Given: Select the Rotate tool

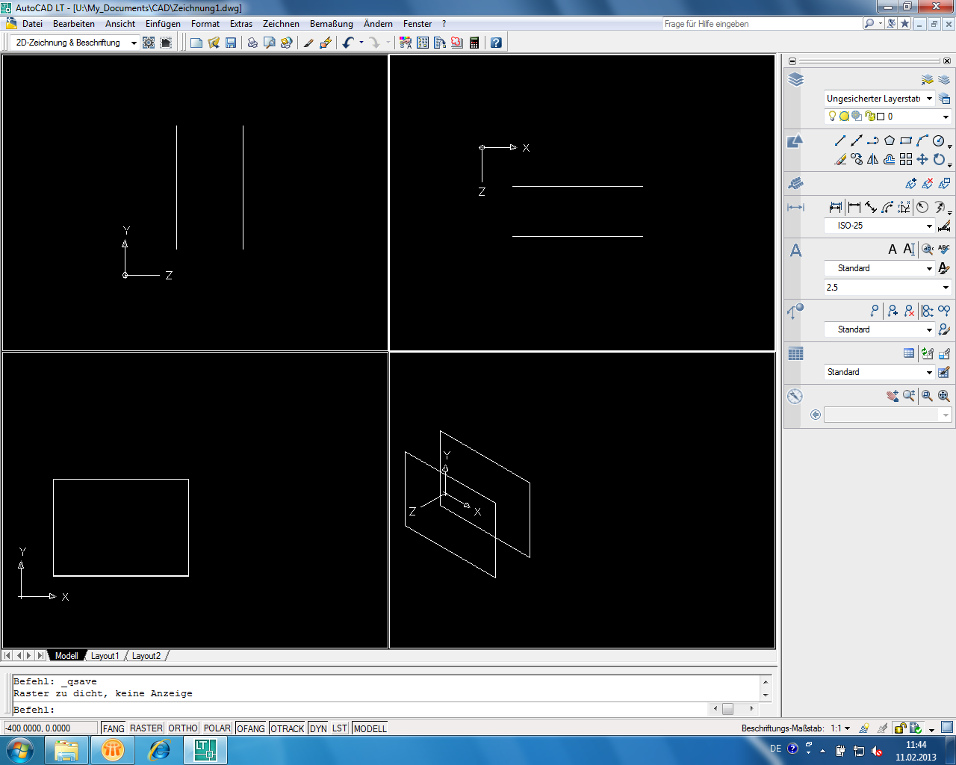Looking at the screenshot, I should pos(939,159).
